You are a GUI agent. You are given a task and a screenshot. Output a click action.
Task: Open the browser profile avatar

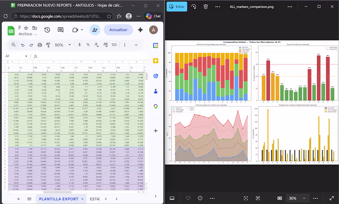[x=129, y=16]
